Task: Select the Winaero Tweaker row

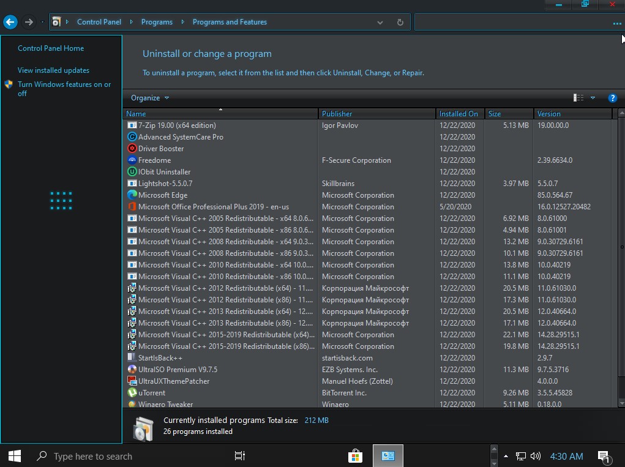Action: point(367,403)
